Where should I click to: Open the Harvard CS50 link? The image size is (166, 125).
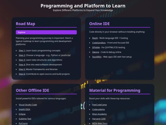pos(99,119)
